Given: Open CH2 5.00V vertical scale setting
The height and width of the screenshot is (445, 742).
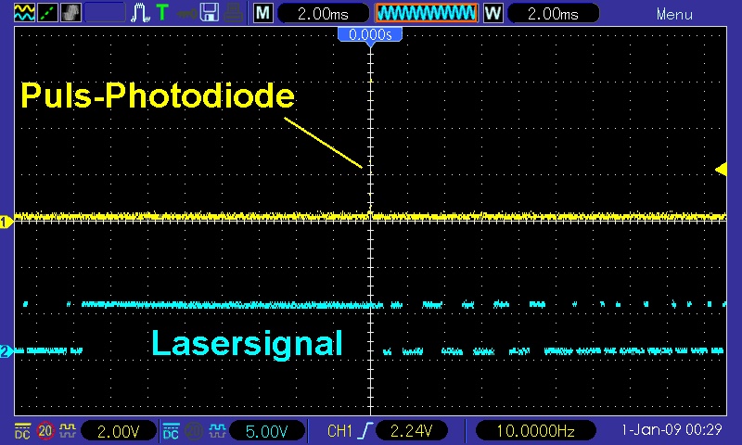Looking at the screenshot, I should tap(267, 431).
